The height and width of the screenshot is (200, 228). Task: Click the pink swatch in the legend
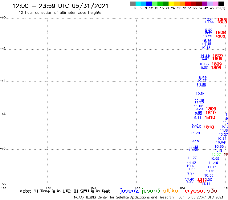click(x=215, y=4)
